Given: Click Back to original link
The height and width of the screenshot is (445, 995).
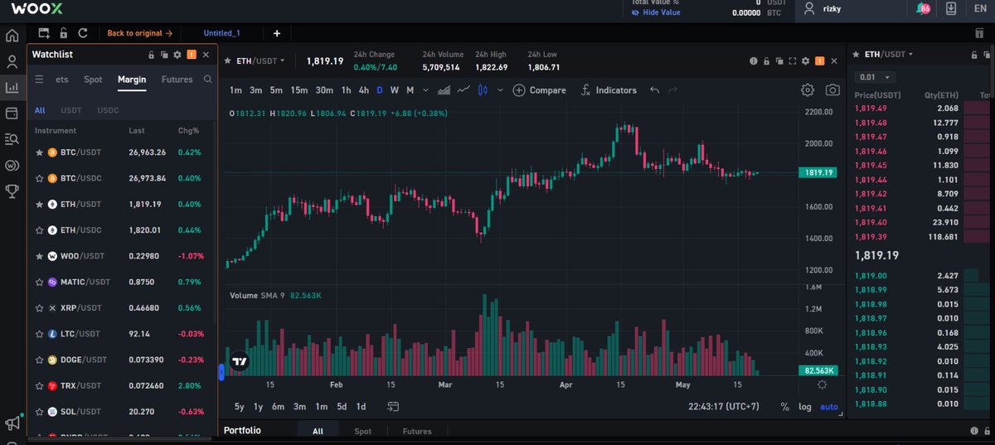Looking at the screenshot, I should tap(139, 33).
